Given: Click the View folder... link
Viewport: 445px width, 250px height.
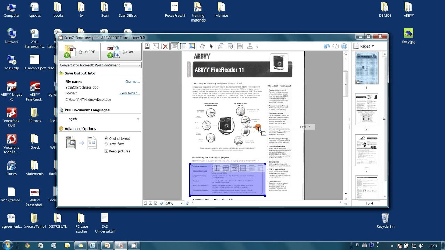Looking at the screenshot, I should point(130,93).
